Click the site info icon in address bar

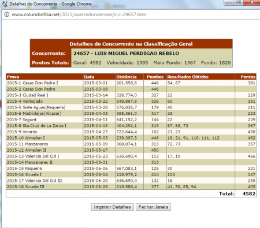pyautogui.click(x=6, y=14)
